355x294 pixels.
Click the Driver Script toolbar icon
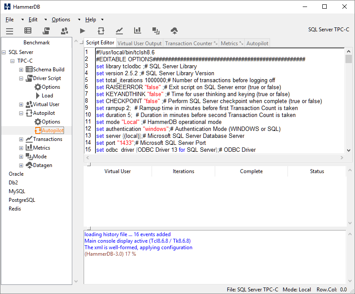tap(46, 31)
